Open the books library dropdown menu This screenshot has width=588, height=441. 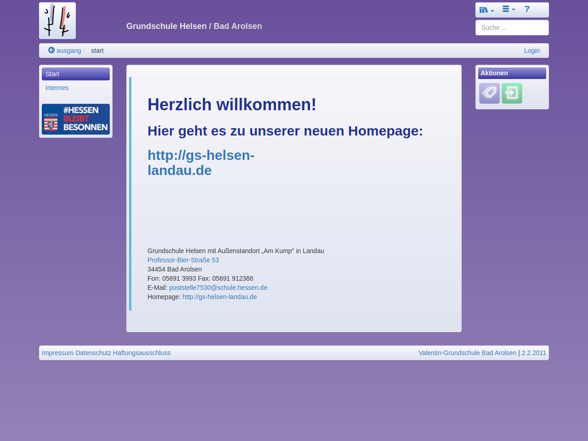486,10
